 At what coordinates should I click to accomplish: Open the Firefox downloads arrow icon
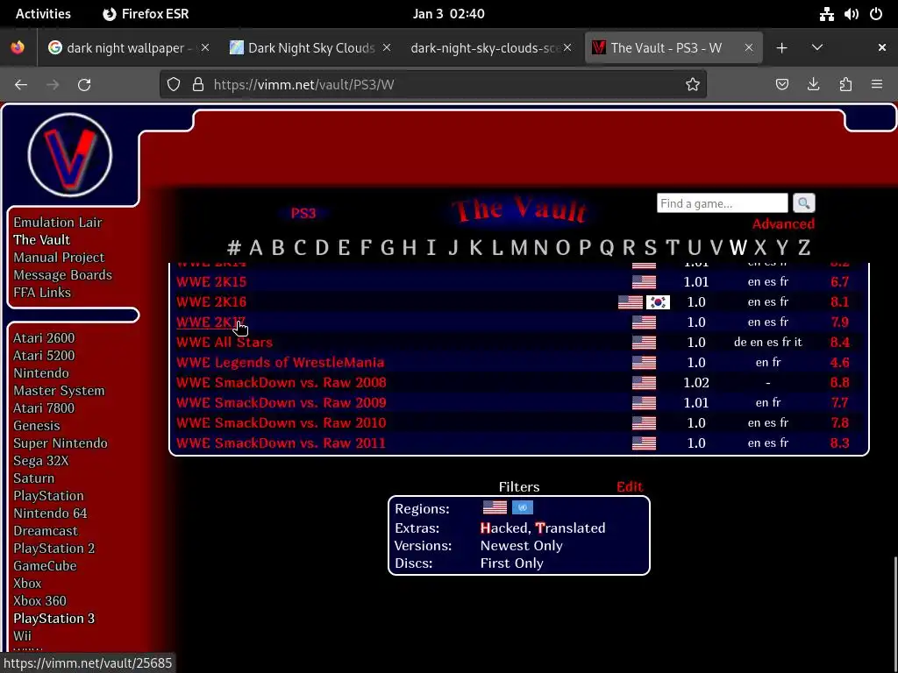click(x=813, y=85)
